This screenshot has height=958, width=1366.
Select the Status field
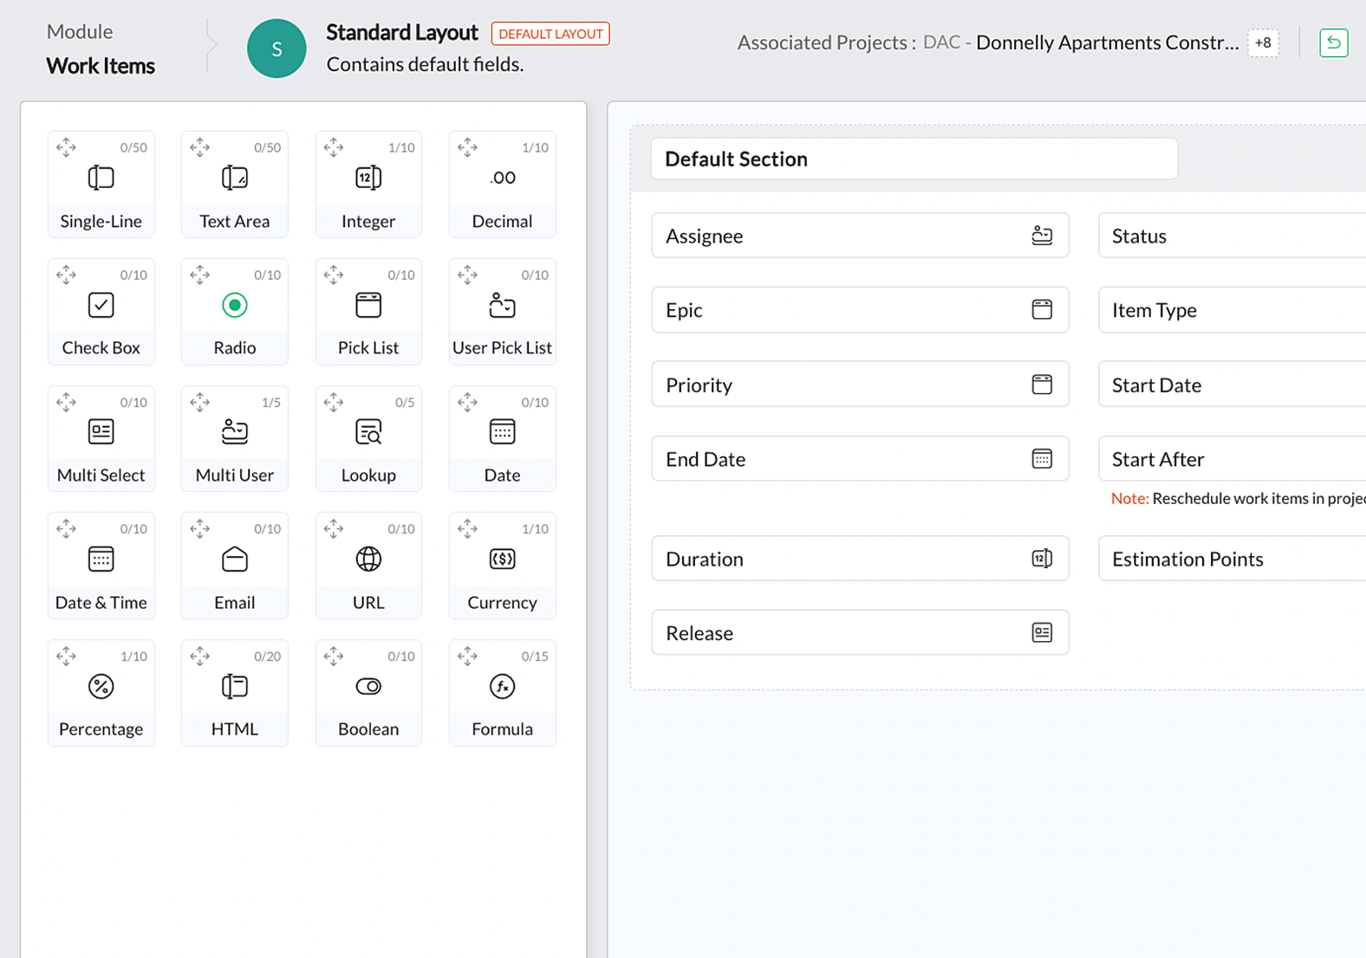1233,236
